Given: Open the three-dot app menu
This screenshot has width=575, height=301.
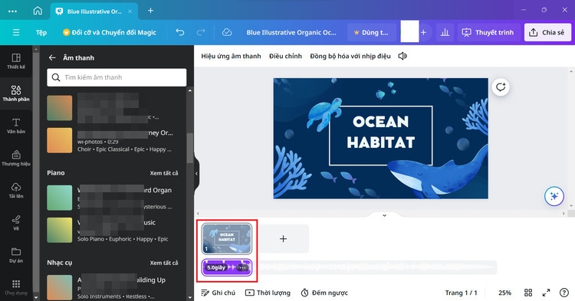Looking at the screenshot, I should tap(12, 11).
